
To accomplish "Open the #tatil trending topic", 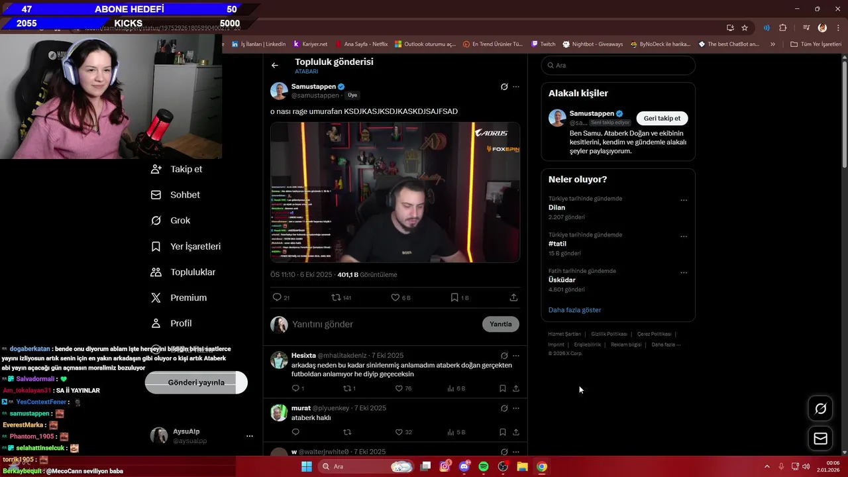I will coord(557,244).
